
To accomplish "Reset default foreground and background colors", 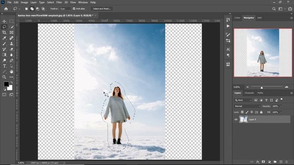I will coord(5,89).
